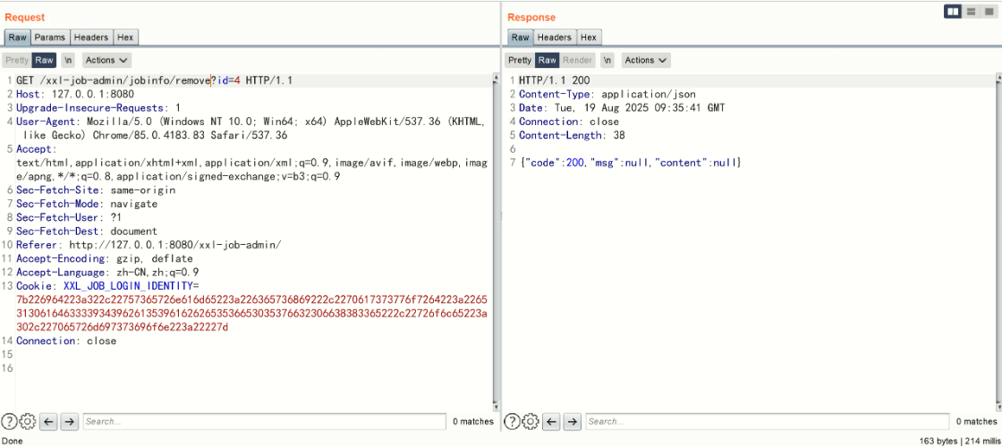Switch request view to Pretty mode
The image size is (1002, 446).
click(x=17, y=60)
